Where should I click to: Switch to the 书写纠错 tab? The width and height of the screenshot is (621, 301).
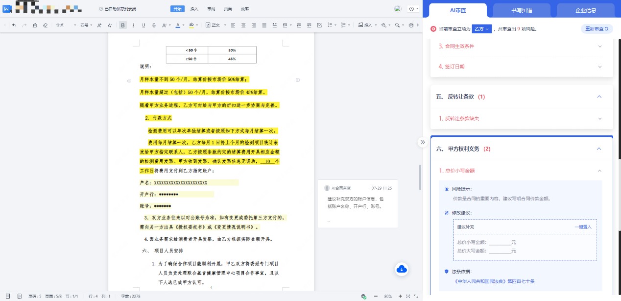522,10
